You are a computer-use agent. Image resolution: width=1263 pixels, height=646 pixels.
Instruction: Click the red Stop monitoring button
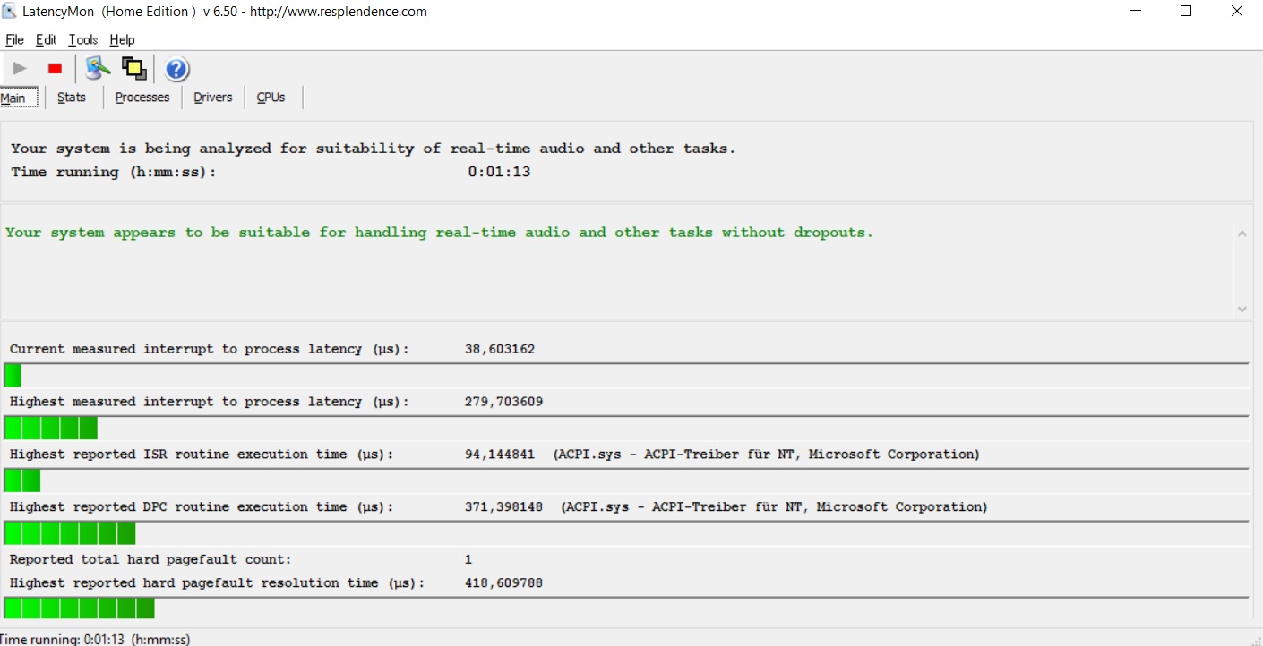coord(55,69)
